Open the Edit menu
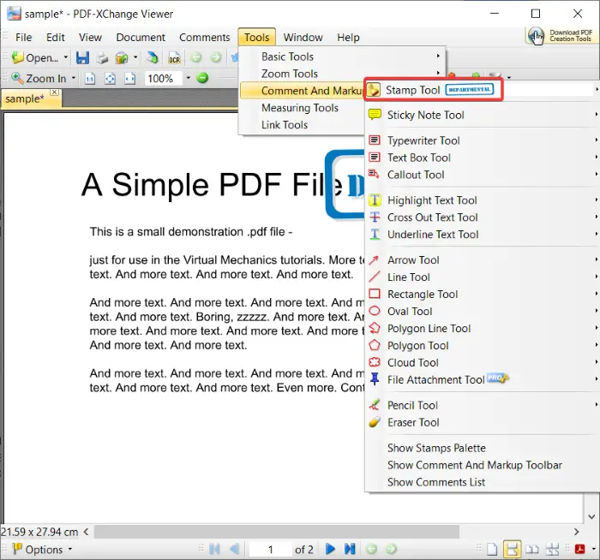This screenshot has width=600, height=560. [56, 38]
